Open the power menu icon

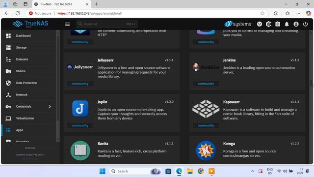click(x=305, y=24)
